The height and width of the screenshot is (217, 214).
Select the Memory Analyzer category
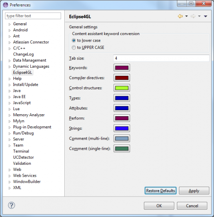[x=29, y=115]
